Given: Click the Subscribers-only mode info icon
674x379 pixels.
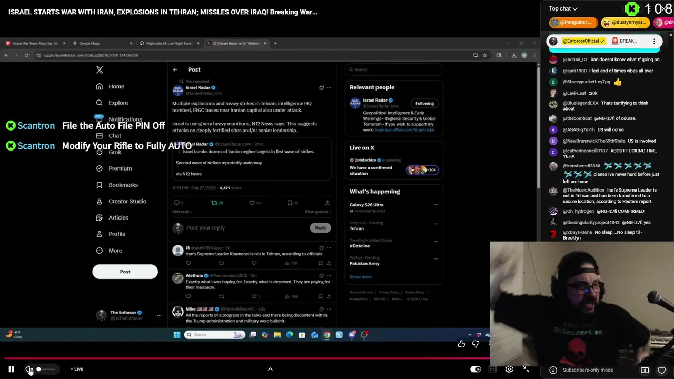Looking at the screenshot, I should 553,370.
